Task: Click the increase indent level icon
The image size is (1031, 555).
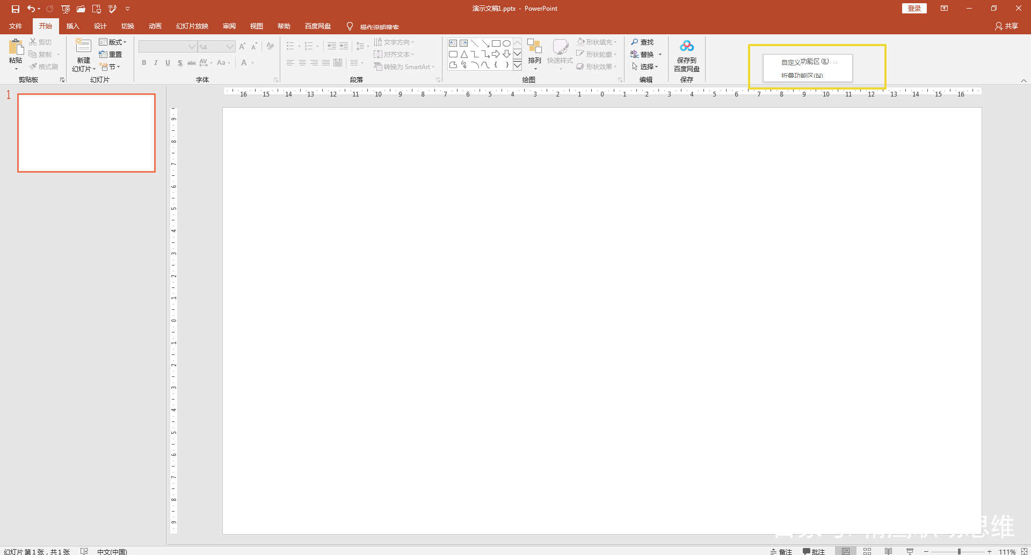Action: click(x=344, y=46)
